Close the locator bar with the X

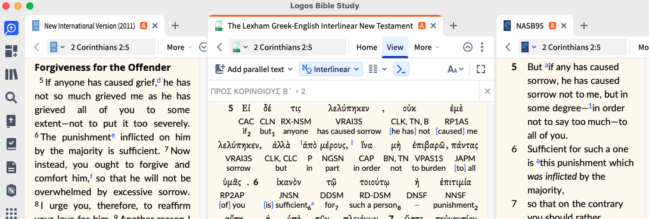pyautogui.click(x=487, y=91)
